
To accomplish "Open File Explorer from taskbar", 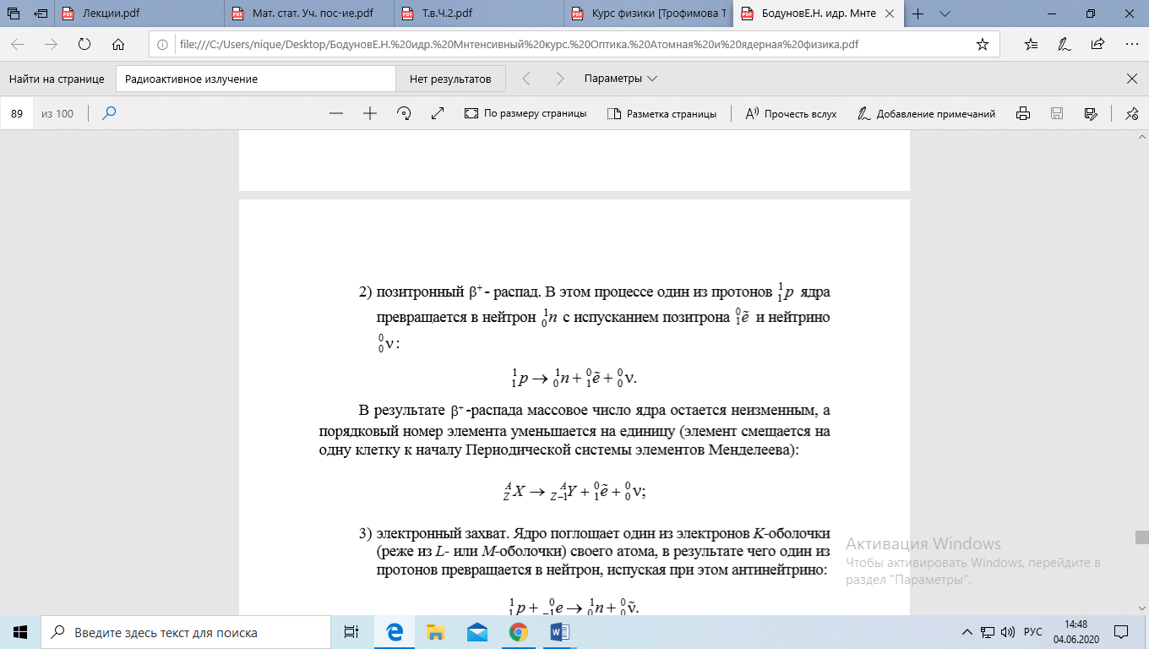I will 435,631.
